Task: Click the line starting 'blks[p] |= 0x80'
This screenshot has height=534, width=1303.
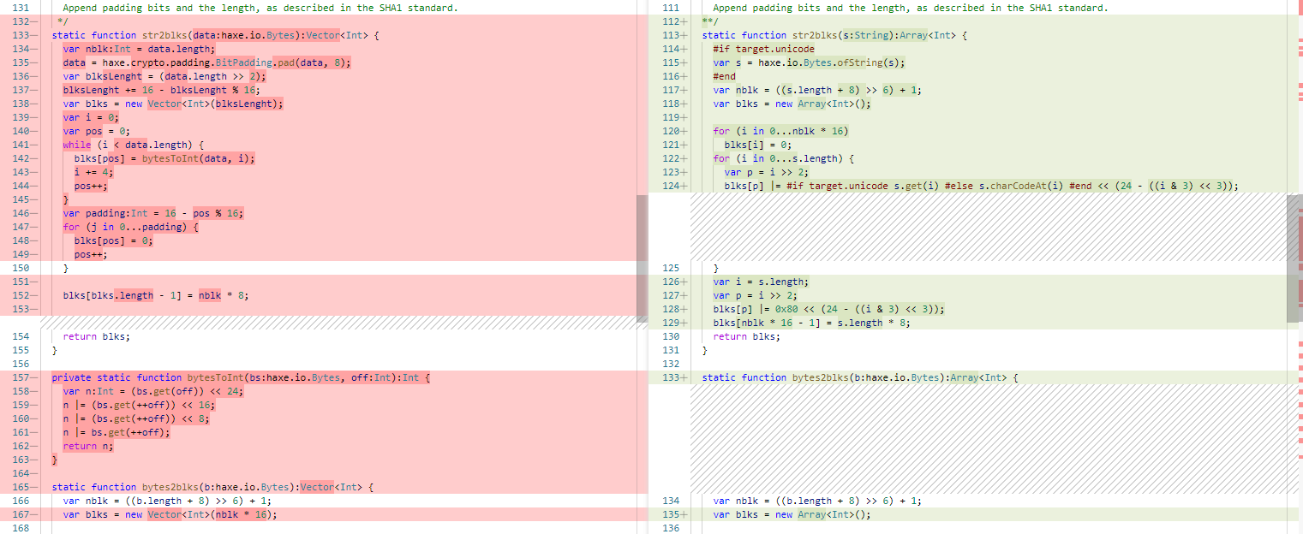Action: (x=828, y=309)
